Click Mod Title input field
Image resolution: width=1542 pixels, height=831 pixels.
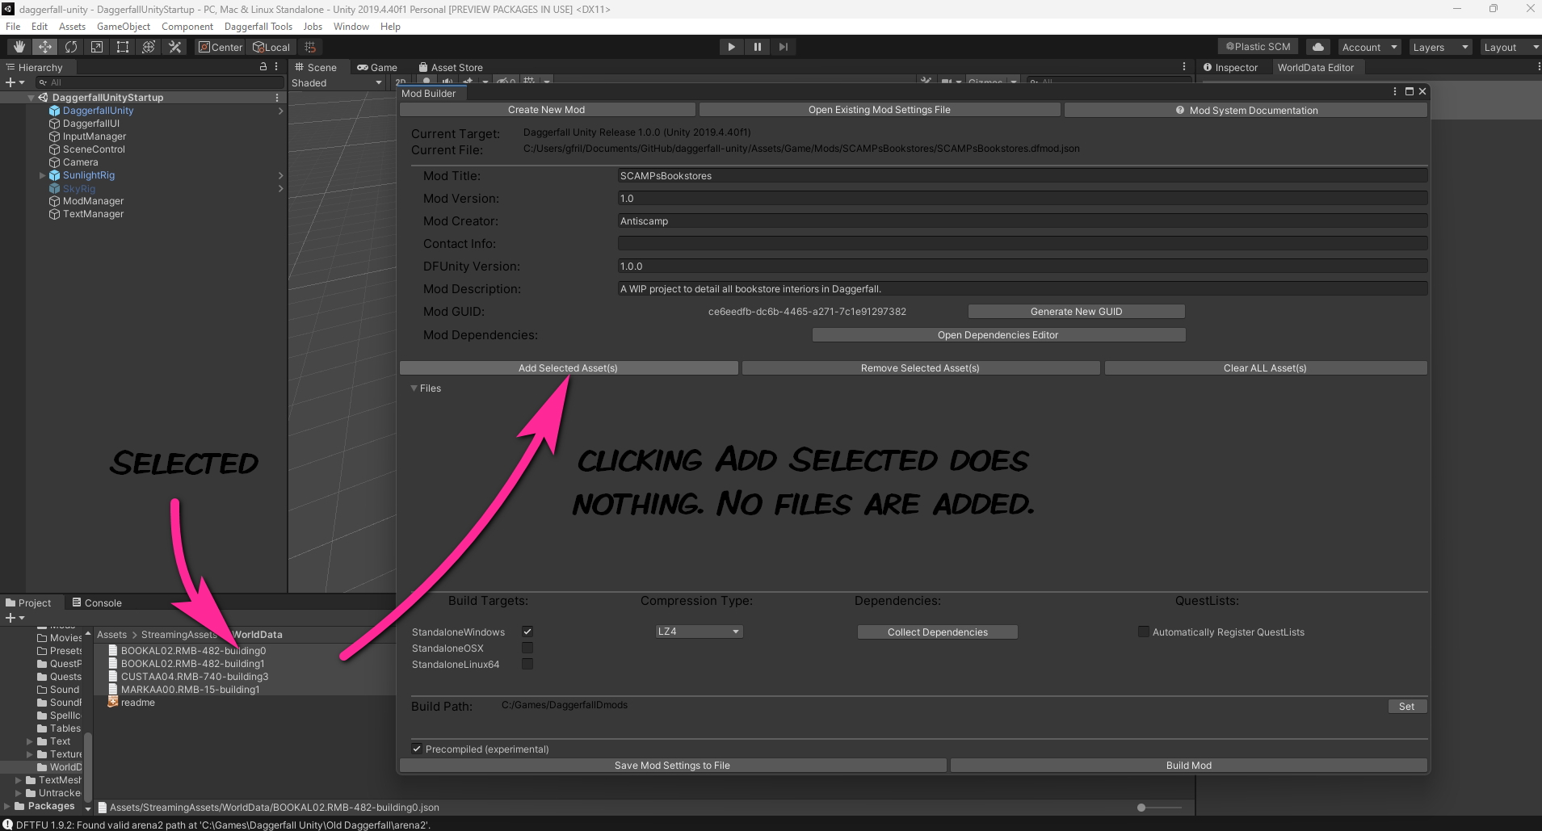coord(1022,175)
